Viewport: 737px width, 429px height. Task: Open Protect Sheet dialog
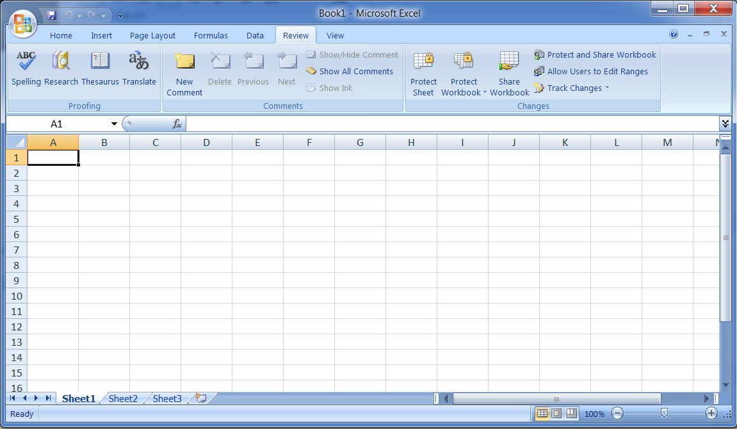coord(423,72)
